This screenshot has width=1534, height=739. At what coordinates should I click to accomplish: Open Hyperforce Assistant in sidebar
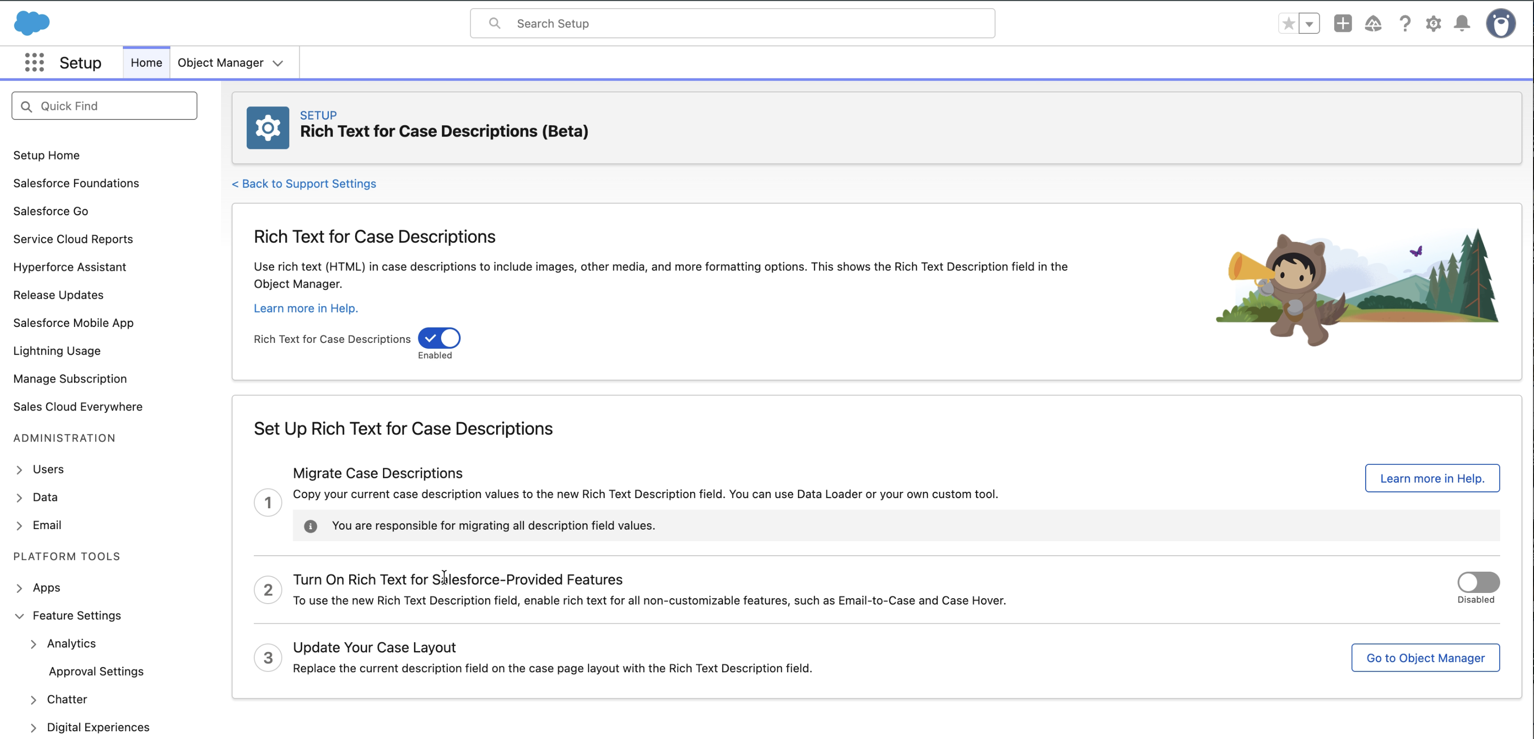pos(70,267)
